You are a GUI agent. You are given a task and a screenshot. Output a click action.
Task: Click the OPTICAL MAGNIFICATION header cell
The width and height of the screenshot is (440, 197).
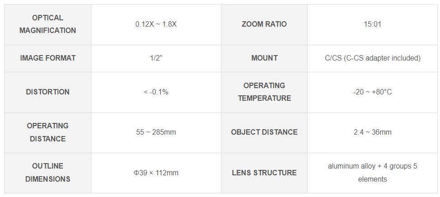click(x=48, y=24)
